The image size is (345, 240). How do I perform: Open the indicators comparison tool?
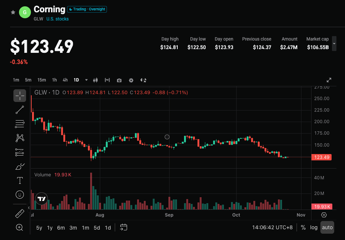[x=107, y=80]
